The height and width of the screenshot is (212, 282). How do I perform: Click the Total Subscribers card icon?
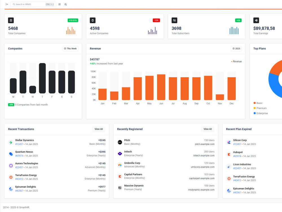pyautogui.click(x=174, y=20)
